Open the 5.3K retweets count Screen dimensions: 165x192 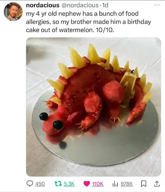69,184
